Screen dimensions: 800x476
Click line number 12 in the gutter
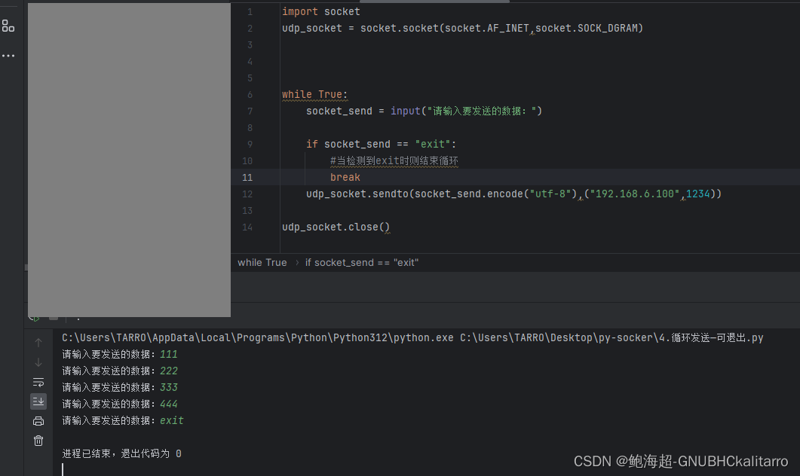coord(247,194)
